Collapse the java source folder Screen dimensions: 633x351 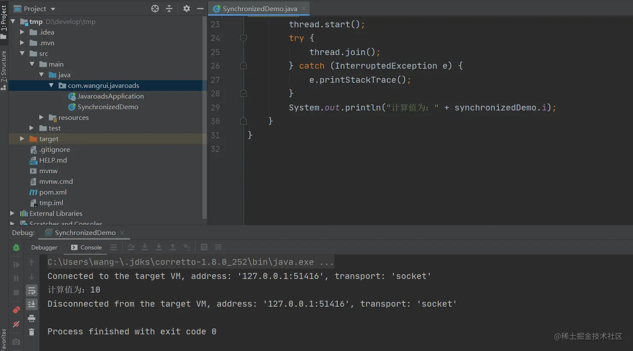[x=41, y=75]
